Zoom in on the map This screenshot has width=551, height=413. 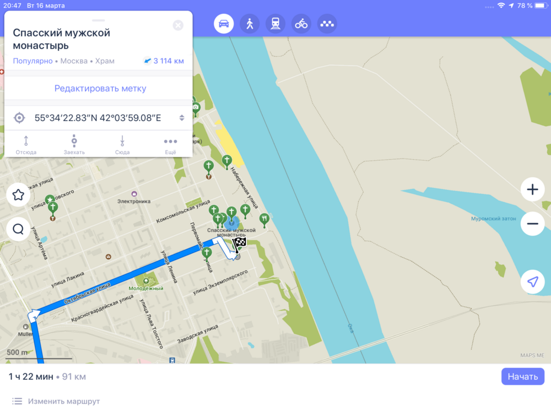point(532,190)
